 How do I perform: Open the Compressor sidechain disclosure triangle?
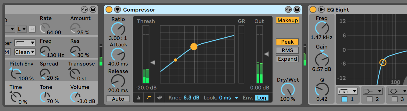click(117, 10)
